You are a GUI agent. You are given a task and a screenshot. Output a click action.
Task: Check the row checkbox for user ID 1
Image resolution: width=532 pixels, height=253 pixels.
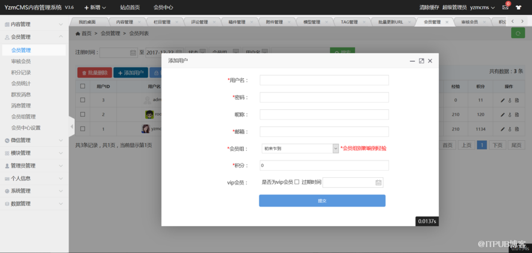(82, 129)
